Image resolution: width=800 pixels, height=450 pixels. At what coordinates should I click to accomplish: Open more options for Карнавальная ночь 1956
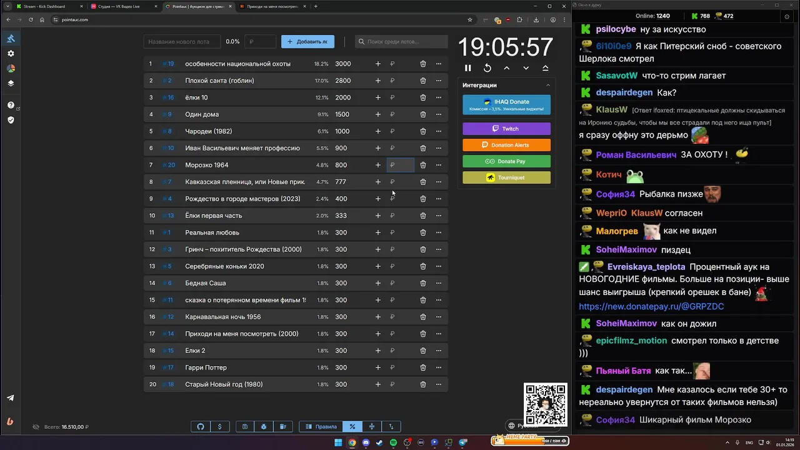(439, 317)
